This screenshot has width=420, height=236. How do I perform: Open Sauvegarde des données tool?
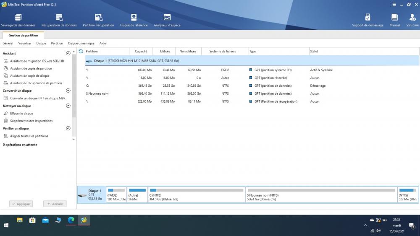click(18, 20)
